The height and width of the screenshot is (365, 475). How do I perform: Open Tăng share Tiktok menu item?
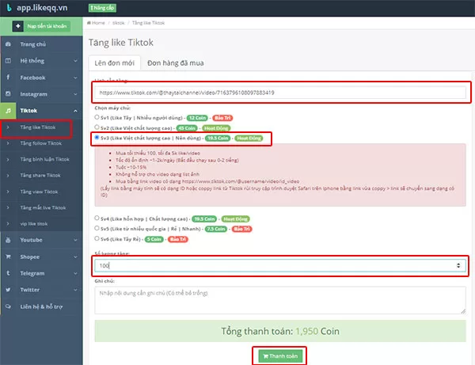pyautogui.click(x=40, y=176)
